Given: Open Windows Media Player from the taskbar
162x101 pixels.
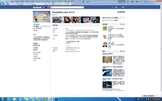Looking at the screenshot, I should 20,99.
